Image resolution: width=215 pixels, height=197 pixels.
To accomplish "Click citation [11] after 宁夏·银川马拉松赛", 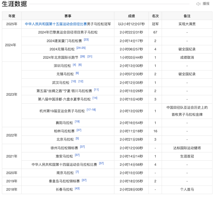I will [x=96, y=90].
